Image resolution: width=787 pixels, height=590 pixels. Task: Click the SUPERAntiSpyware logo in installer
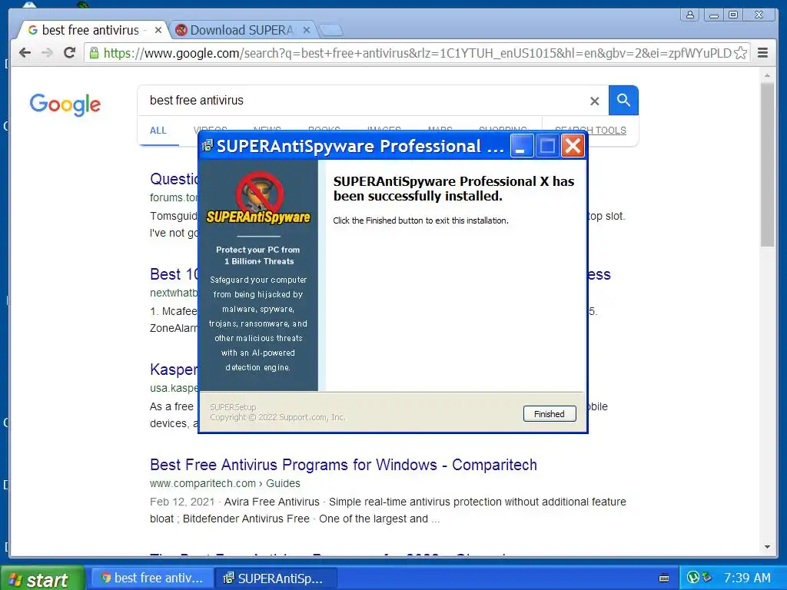click(x=258, y=199)
